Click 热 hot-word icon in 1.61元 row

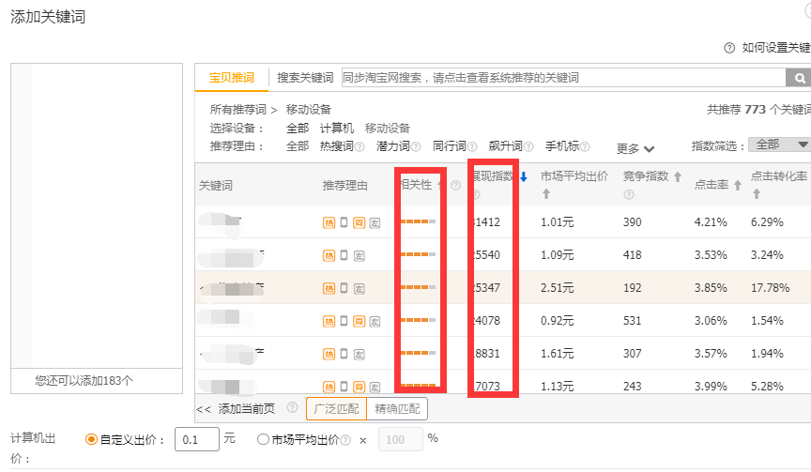click(329, 354)
